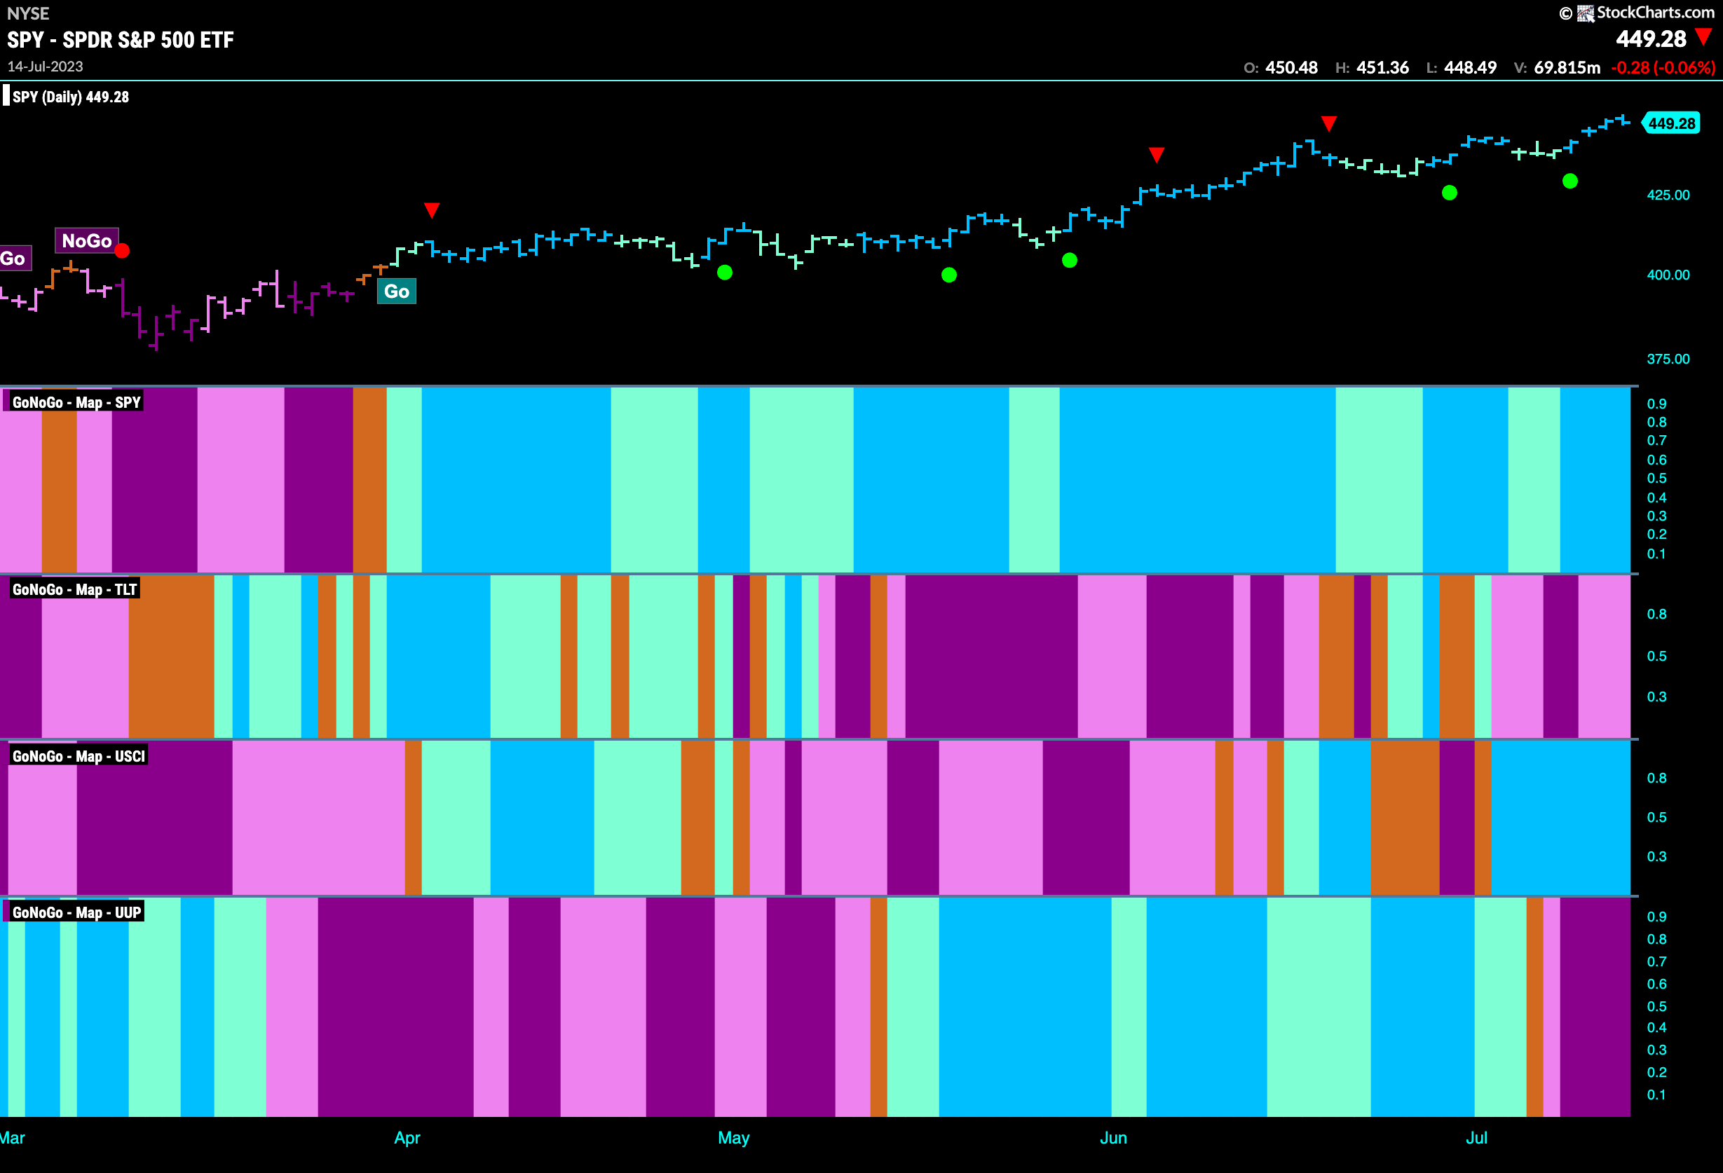Click the NoGo signal label

pyautogui.click(x=87, y=241)
